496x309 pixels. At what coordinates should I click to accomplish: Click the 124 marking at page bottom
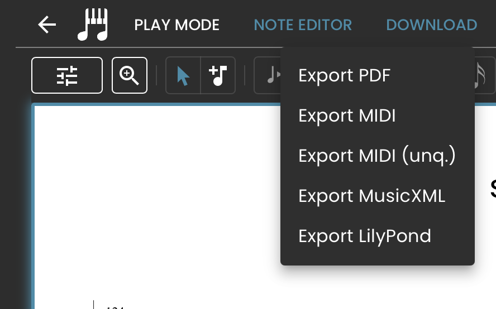tap(115, 307)
